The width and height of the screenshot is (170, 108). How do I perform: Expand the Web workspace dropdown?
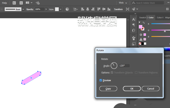point(123,3)
